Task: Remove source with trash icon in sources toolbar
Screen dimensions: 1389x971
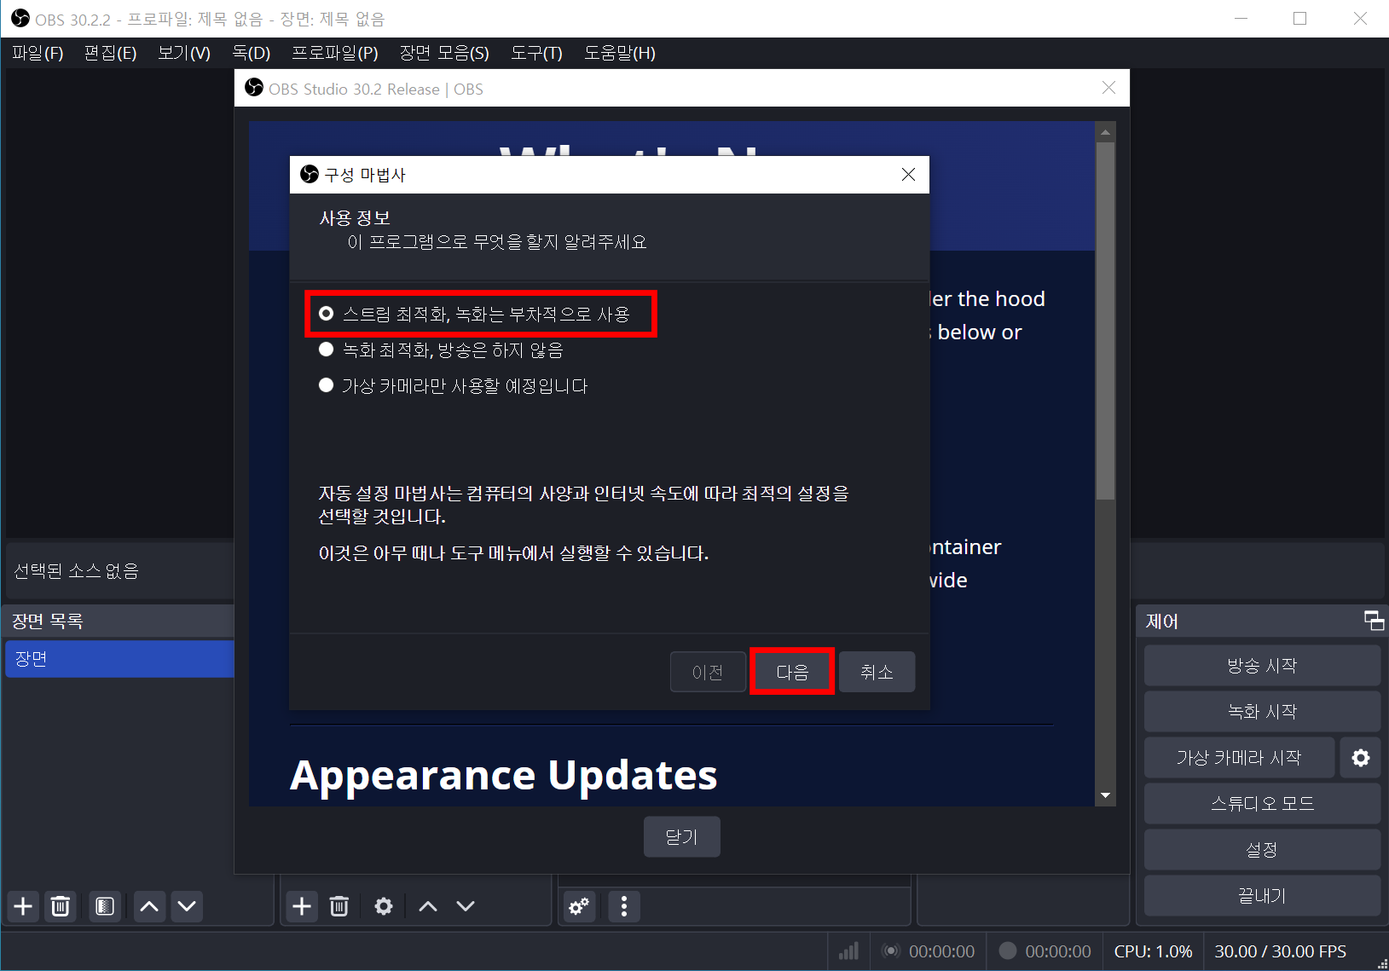Action: [339, 906]
